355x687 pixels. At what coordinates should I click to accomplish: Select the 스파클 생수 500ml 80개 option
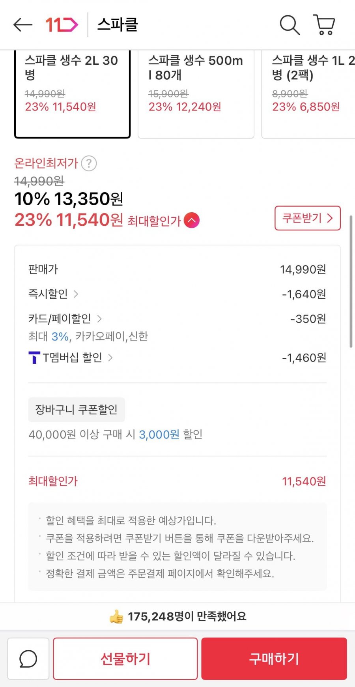pos(196,94)
